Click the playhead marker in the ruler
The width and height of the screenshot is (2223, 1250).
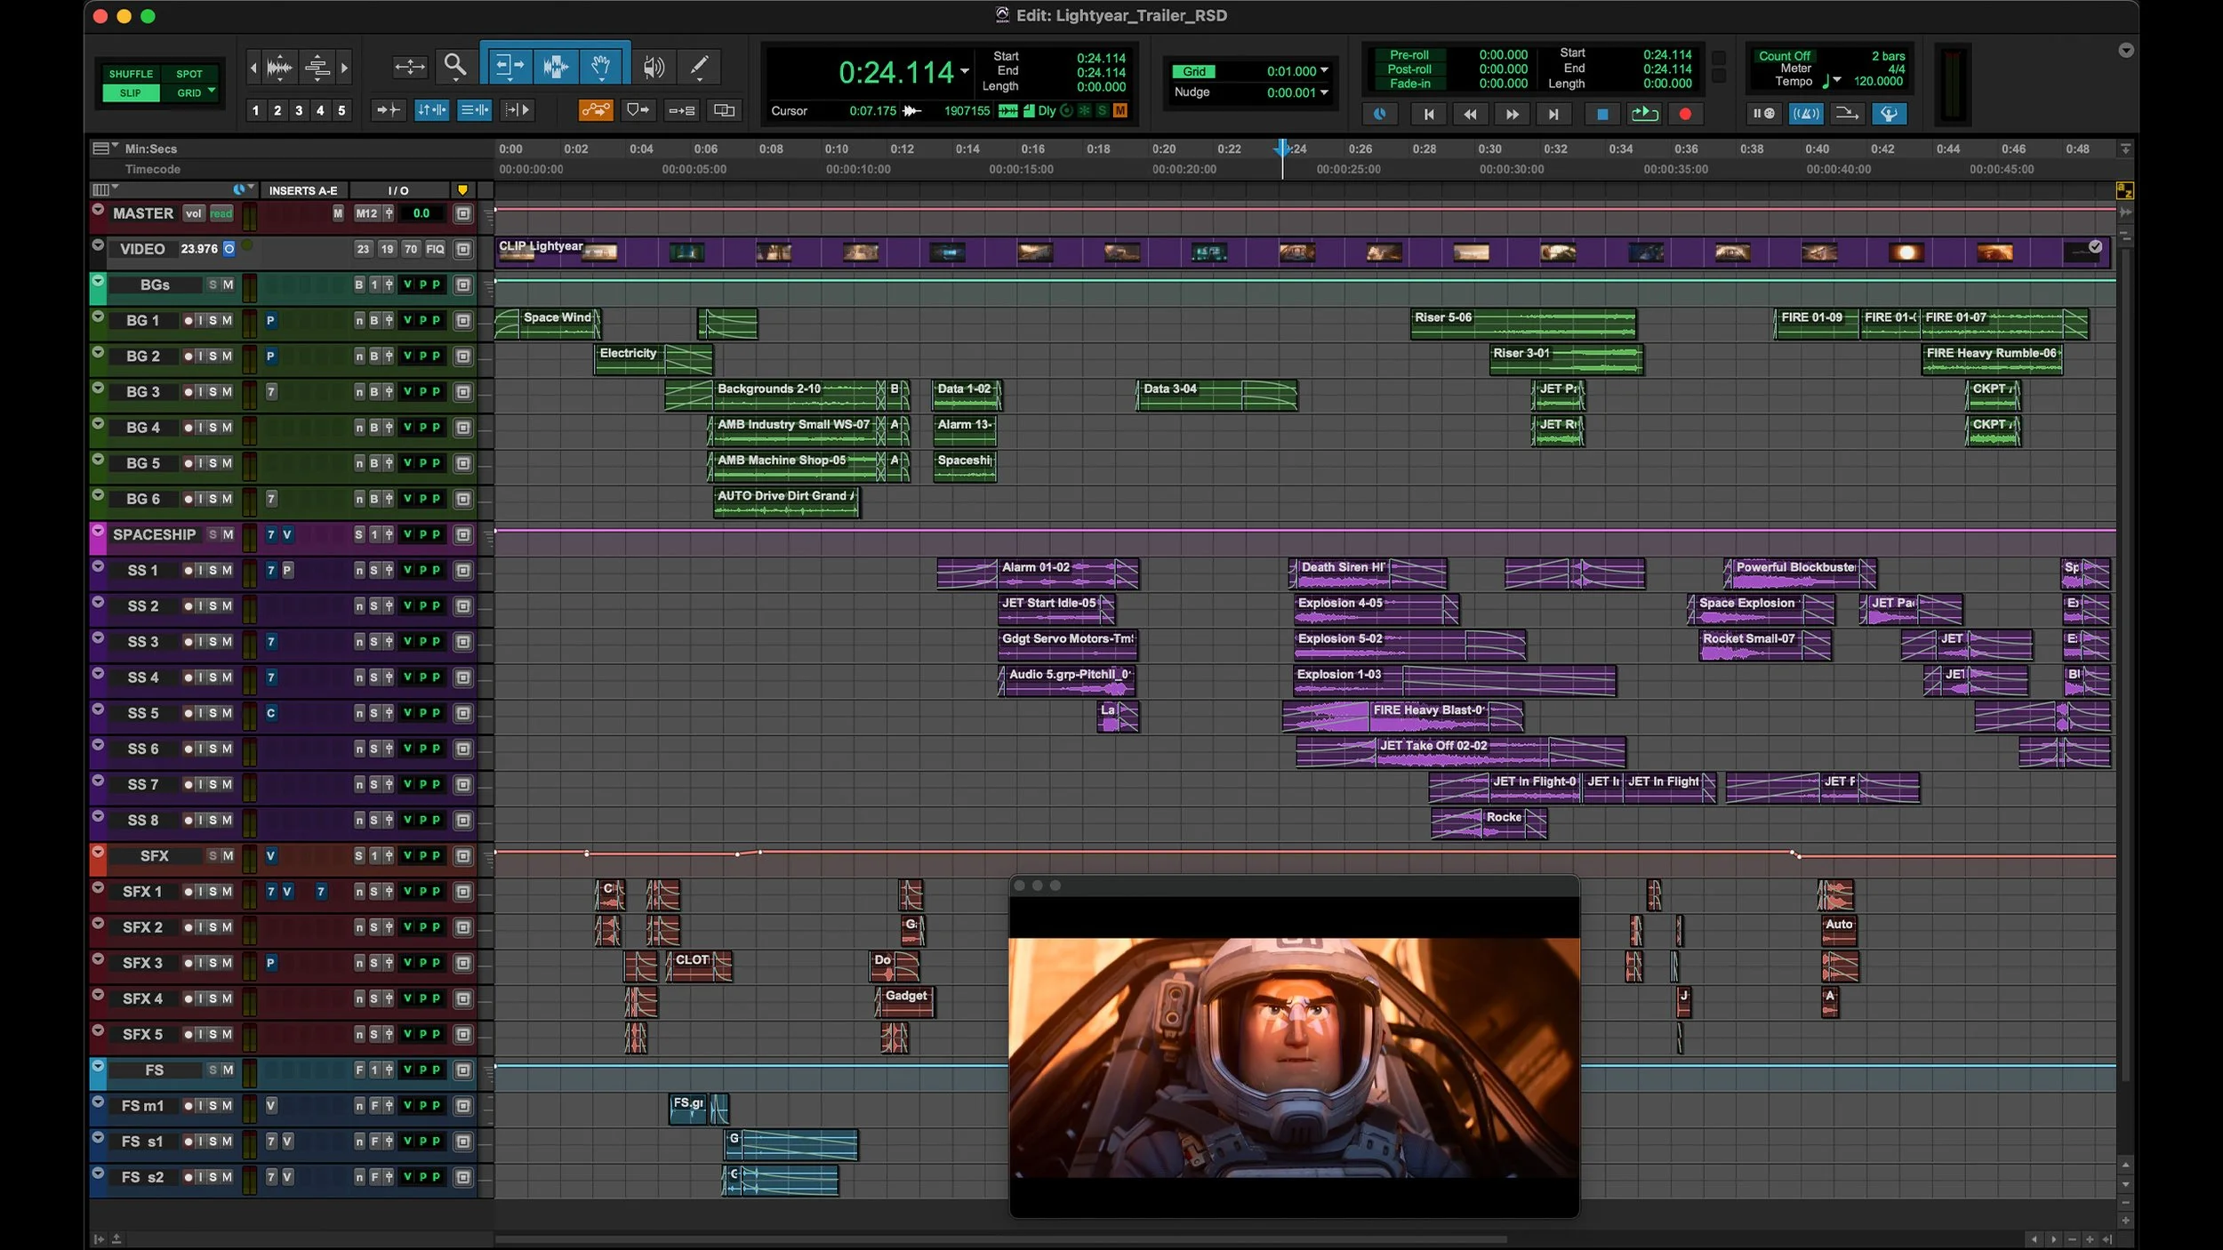click(x=1281, y=148)
